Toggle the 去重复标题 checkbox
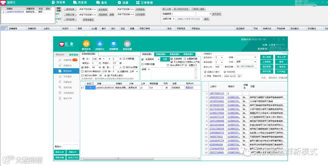 tap(185, 59)
